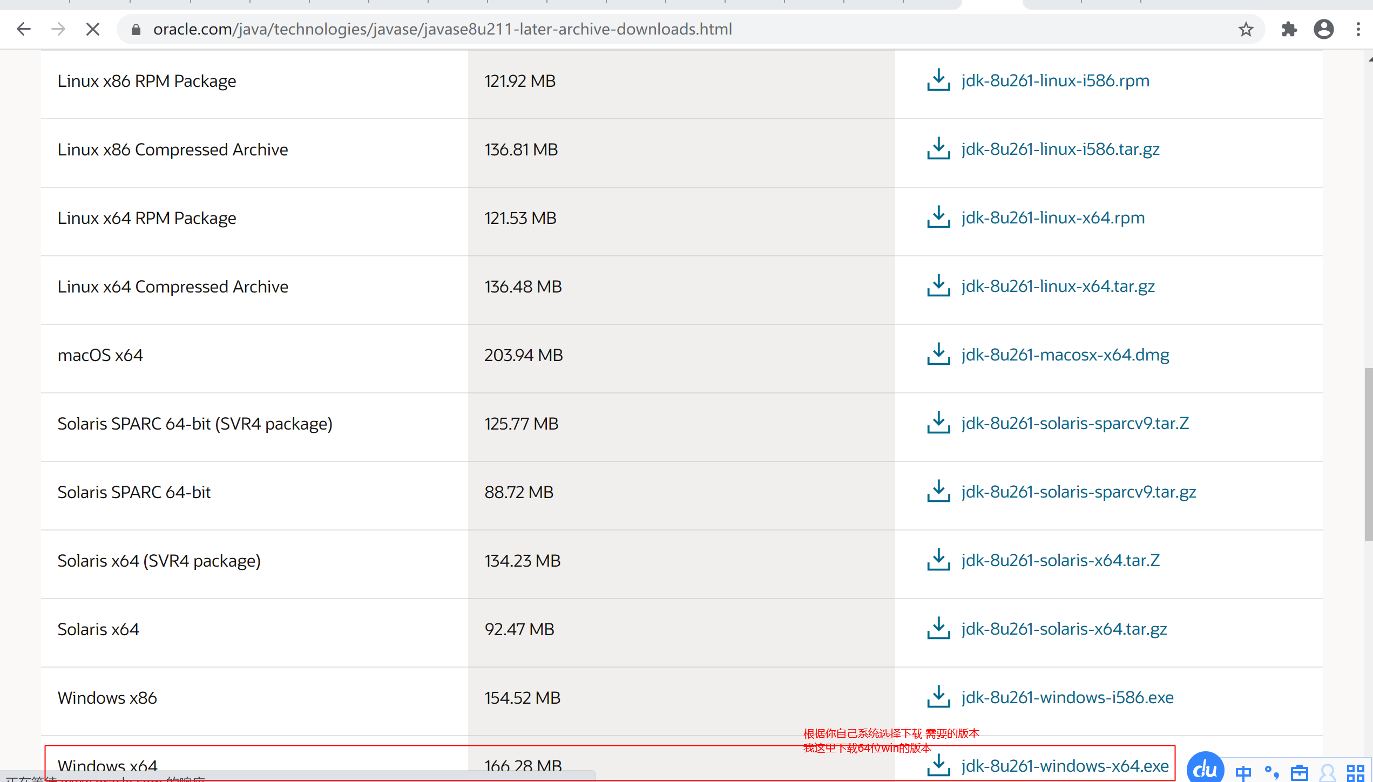Toggle the input method punctuation mode

pyautogui.click(x=1271, y=773)
